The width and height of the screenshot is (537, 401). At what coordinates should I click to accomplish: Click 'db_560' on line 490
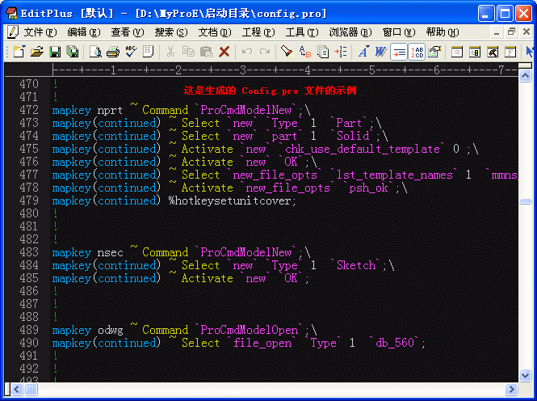pyautogui.click(x=395, y=343)
